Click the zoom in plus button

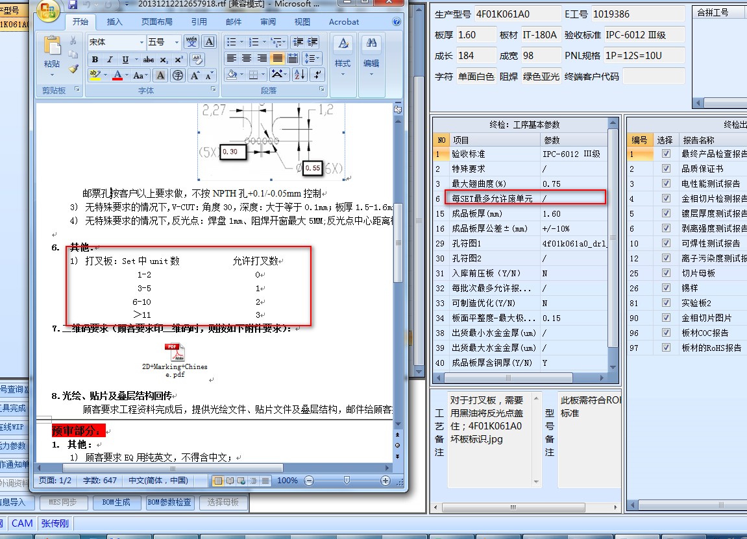pos(386,481)
